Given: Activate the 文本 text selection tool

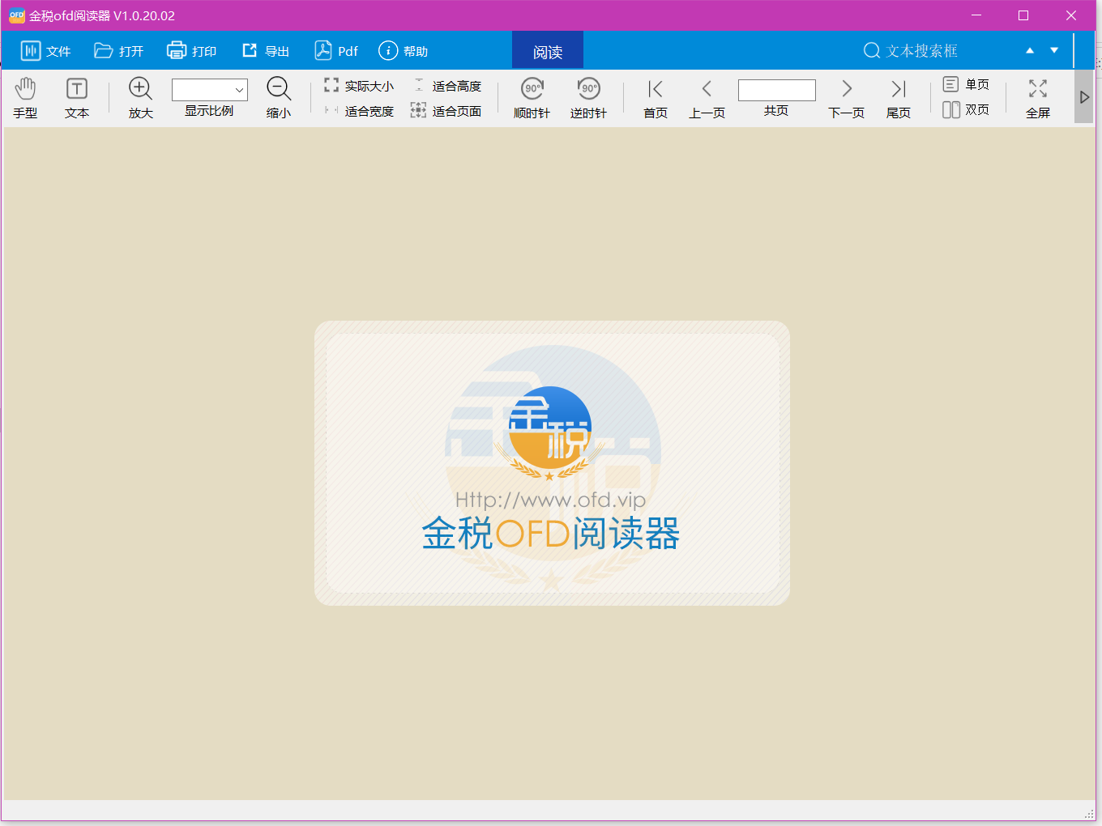Looking at the screenshot, I should (x=77, y=97).
